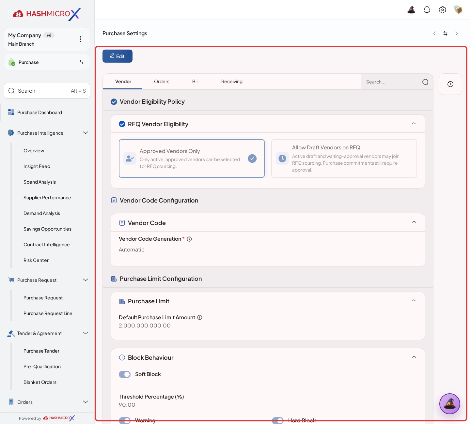Switch module using Purchase swap icon
The image size is (470, 424).
point(82,62)
